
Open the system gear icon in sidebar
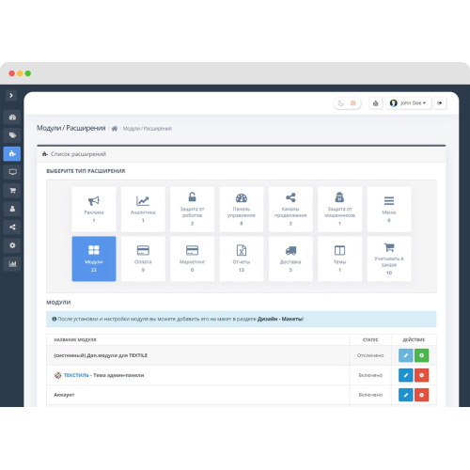(x=12, y=245)
